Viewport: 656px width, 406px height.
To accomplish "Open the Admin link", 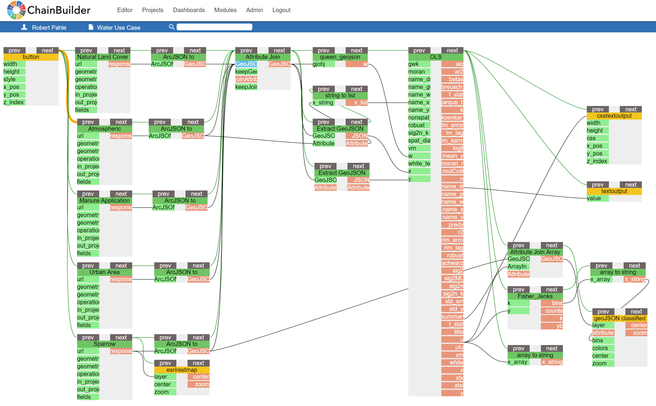I will tap(254, 10).
